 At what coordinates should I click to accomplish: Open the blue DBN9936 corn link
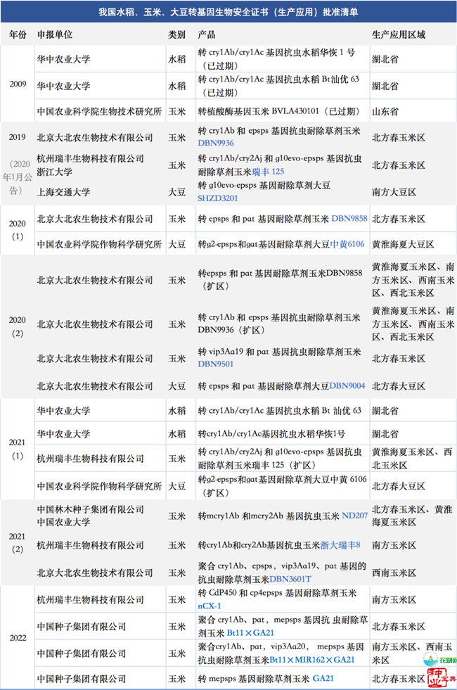tap(215, 143)
